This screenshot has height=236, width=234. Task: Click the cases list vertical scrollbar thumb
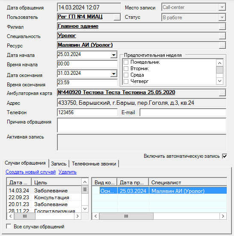(85, 190)
